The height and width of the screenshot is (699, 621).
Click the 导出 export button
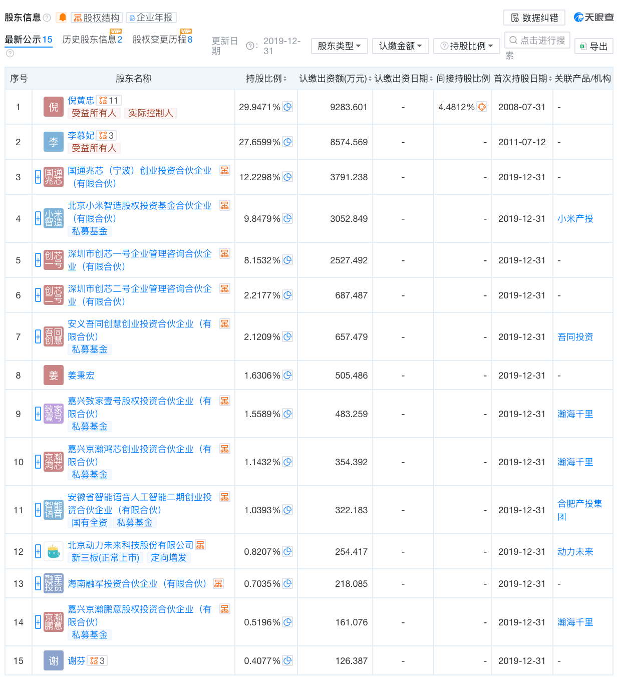tap(593, 47)
